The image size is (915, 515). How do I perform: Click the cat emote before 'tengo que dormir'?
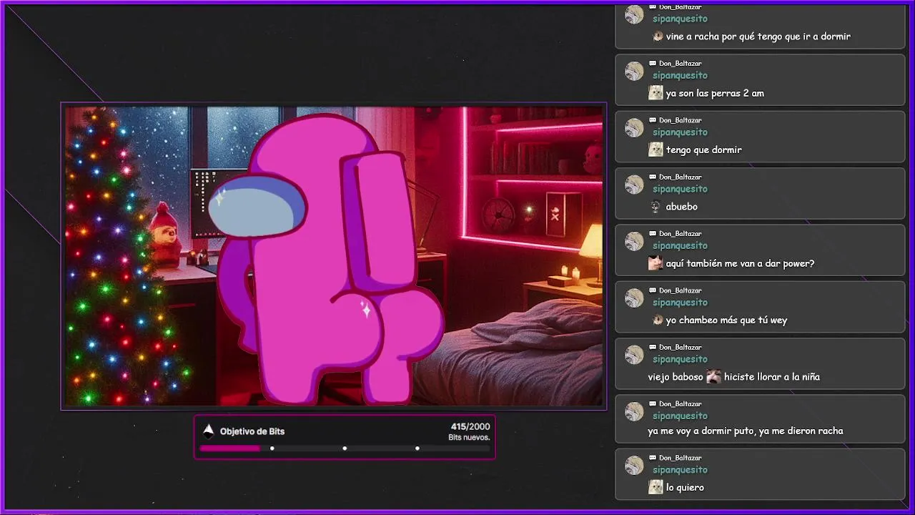coord(656,149)
